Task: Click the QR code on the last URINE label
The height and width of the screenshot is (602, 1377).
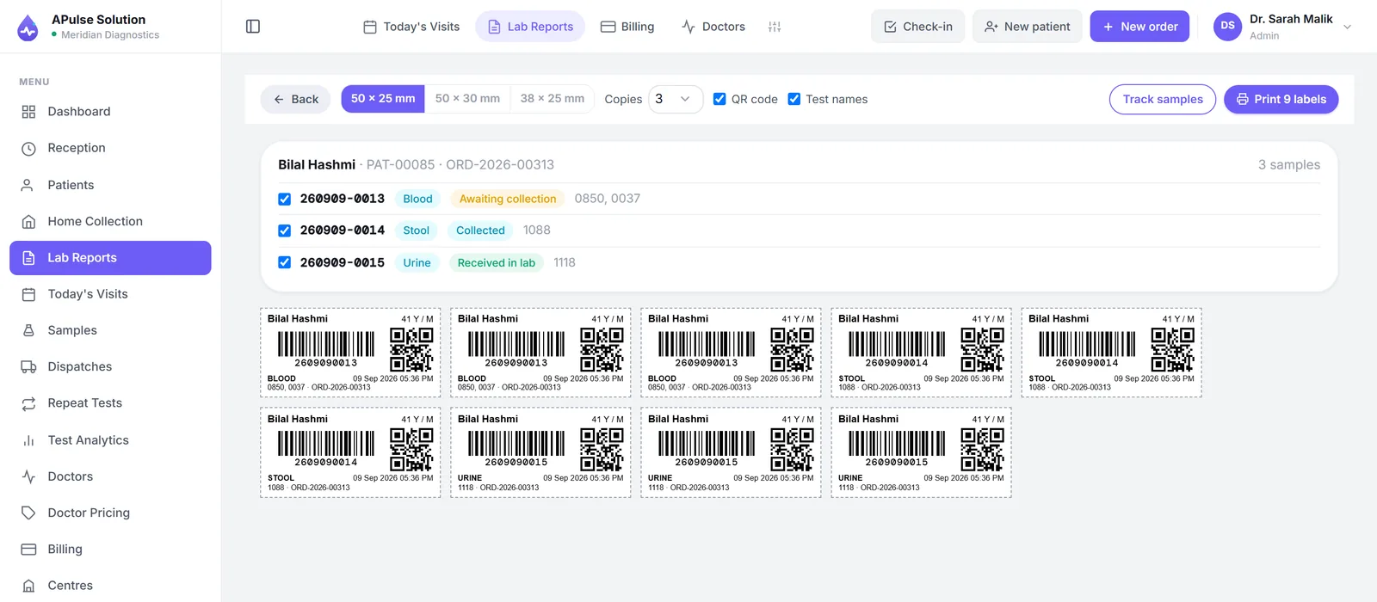Action: [982, 449]
